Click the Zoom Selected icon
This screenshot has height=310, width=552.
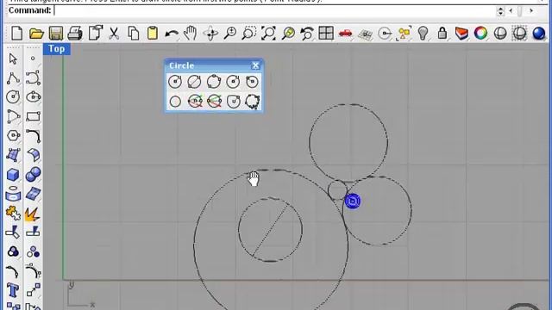(288, 34)
